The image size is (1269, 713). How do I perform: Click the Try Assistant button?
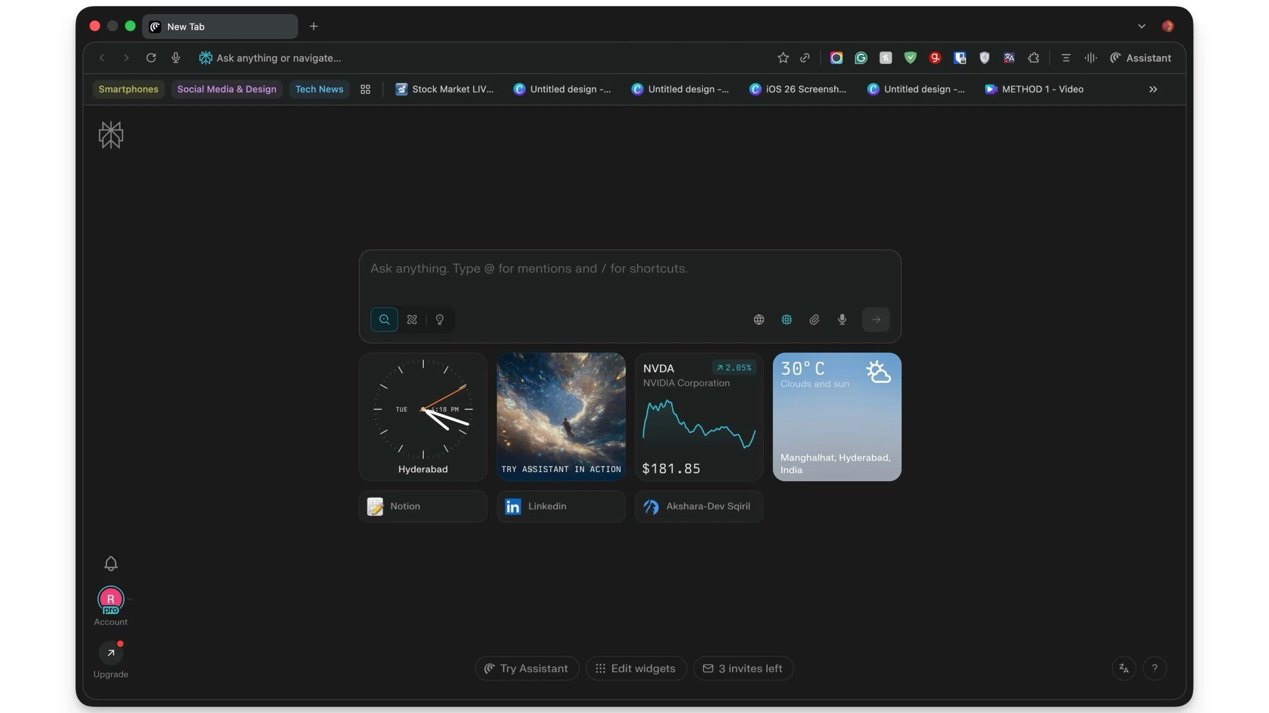[526, 668]
